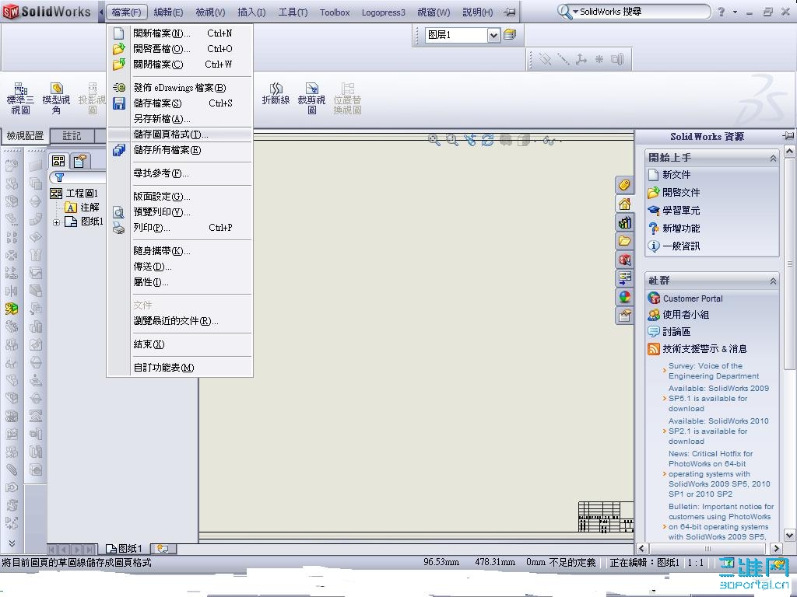Open the Customer Portal link
This screenshot has height=597, width=797.
(x=691, y=298)
